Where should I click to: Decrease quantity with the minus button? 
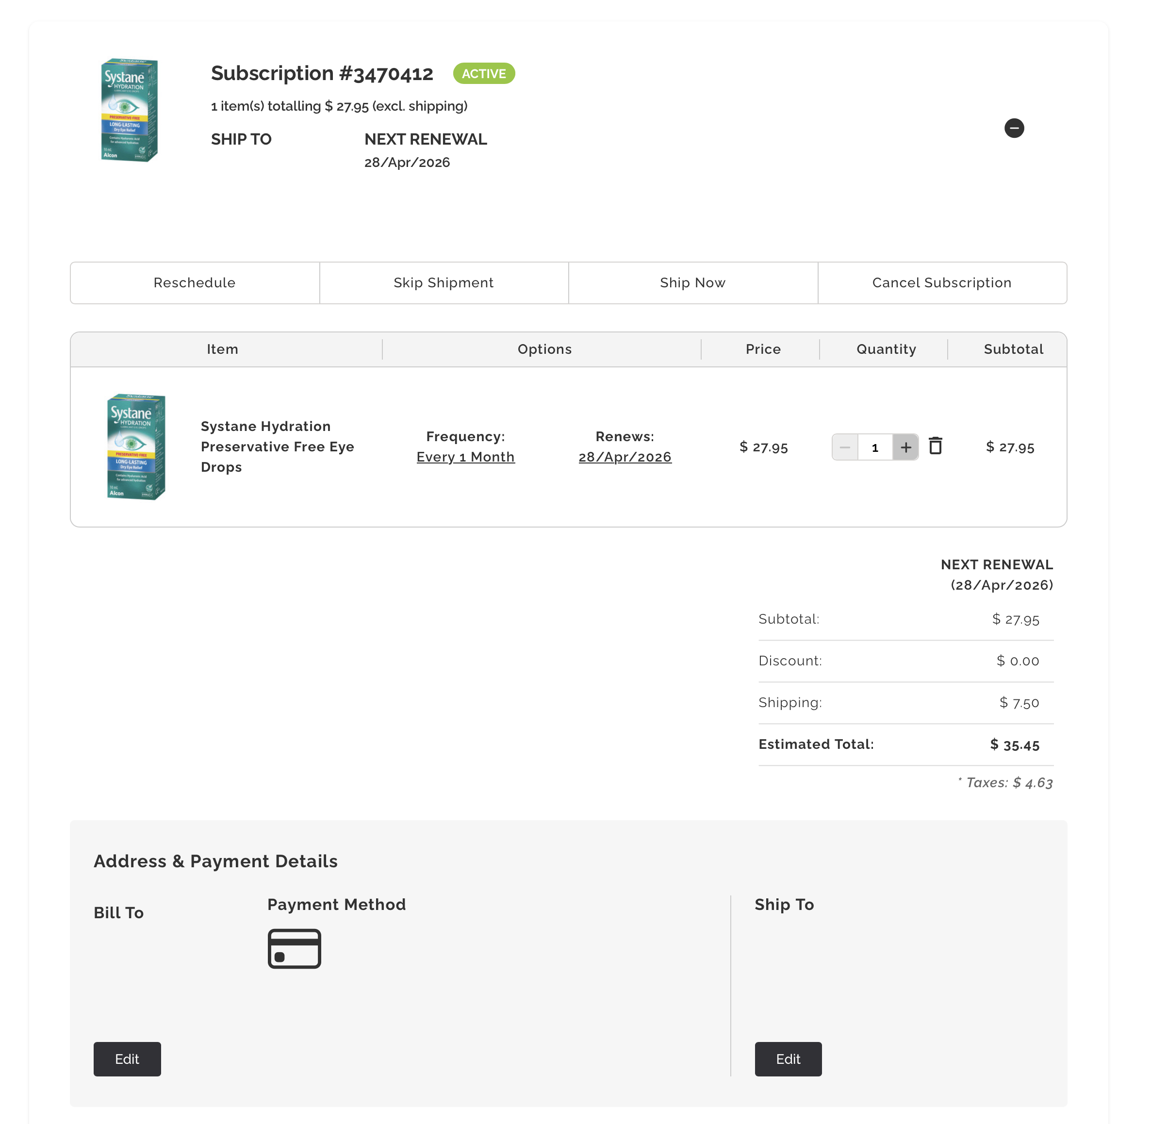click(845, 447)
